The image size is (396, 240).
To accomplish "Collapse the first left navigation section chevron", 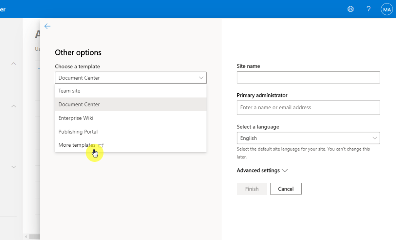I will pos(14,64).
